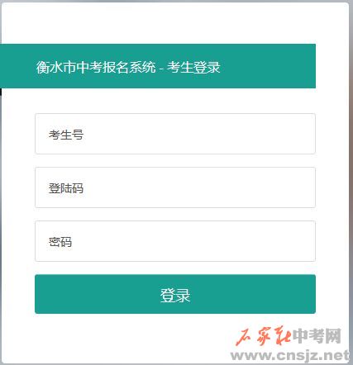
Task: Click the gray 中考网 watermark text
Action: tap(317, 336)
